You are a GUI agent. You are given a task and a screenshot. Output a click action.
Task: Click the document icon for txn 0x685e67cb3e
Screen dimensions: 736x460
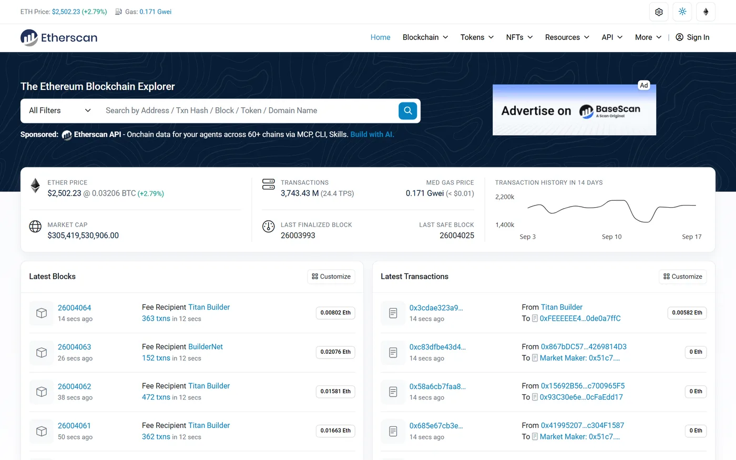[393, 431]
